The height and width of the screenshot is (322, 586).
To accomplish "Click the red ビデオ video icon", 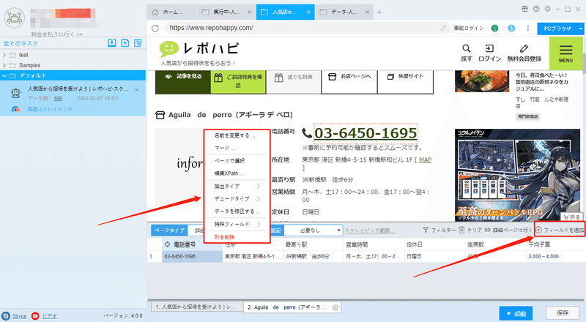I will point(35,316).
